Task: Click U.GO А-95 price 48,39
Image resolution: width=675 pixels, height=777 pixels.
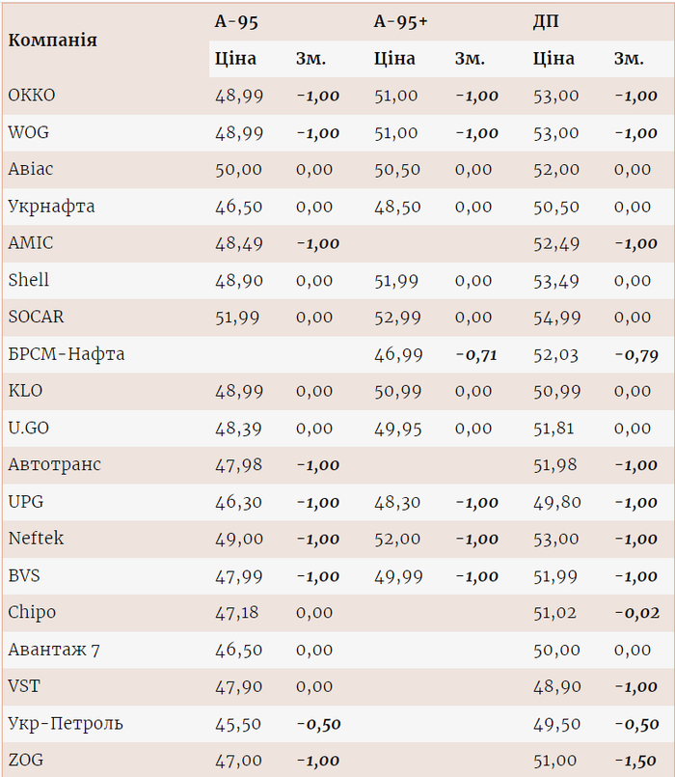Action: [238, 429]
